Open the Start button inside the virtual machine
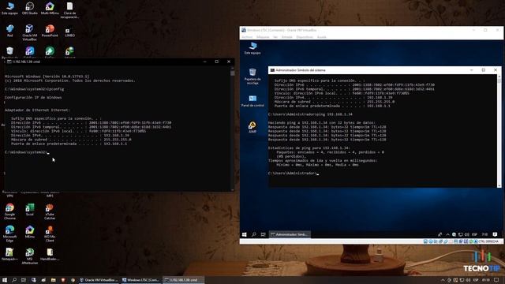Image resolution: width=505 pixels, height=284 pixels. 245,234
